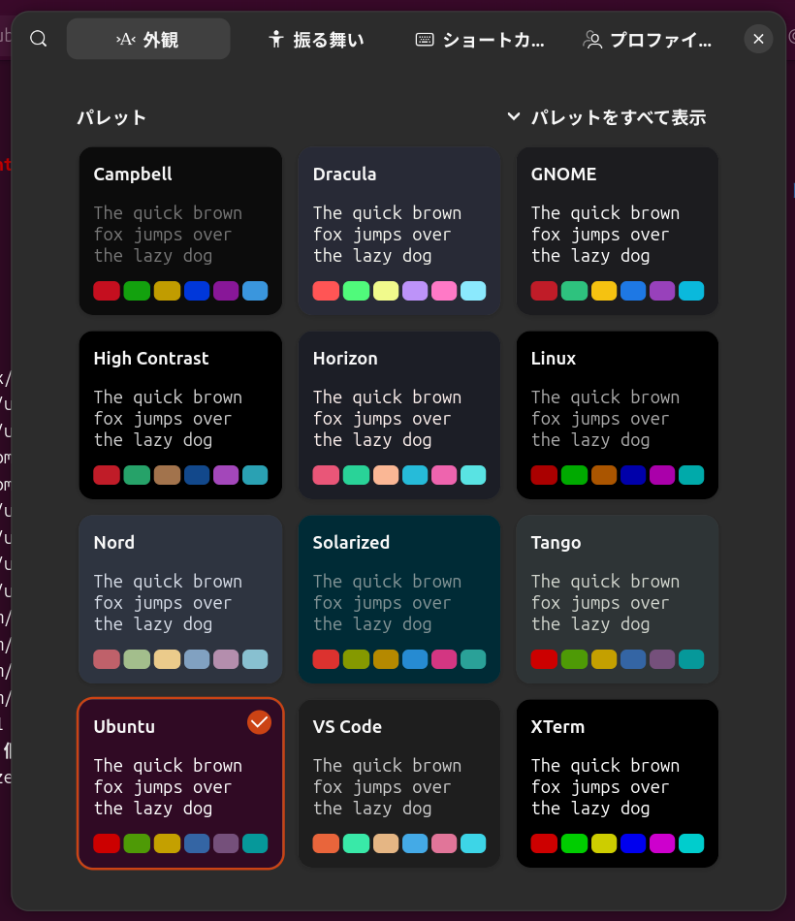This screenshot has height=921, width=795.
Task: Switch to the ショートカット tab
Action: (x=480, y=40)
